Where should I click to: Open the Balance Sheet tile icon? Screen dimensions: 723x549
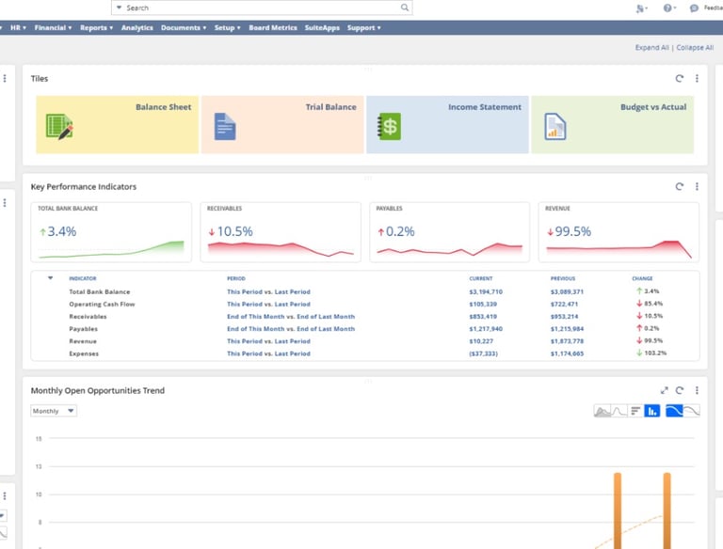59,126
